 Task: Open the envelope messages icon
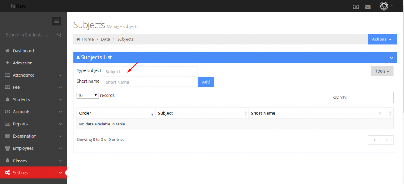[368, 7]
